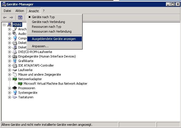Select the Mäuse und andere Zeigegeräte label
Viewport: 181px width, 128px height.
[x=39, y=74]
